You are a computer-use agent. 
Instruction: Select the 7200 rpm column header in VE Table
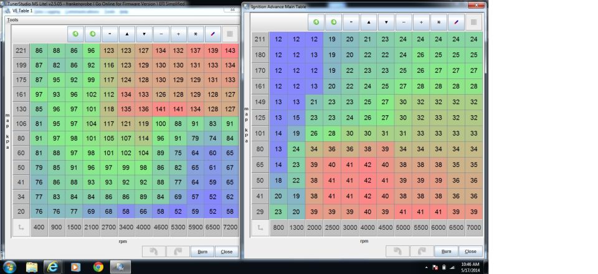(x=230, y=227)
